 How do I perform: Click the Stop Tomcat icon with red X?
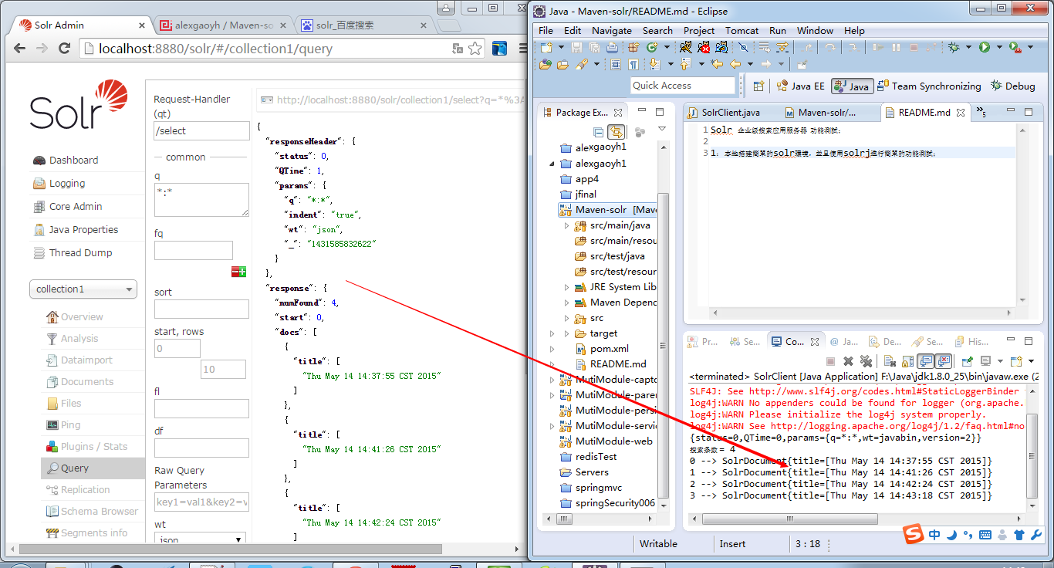(704, 47)
